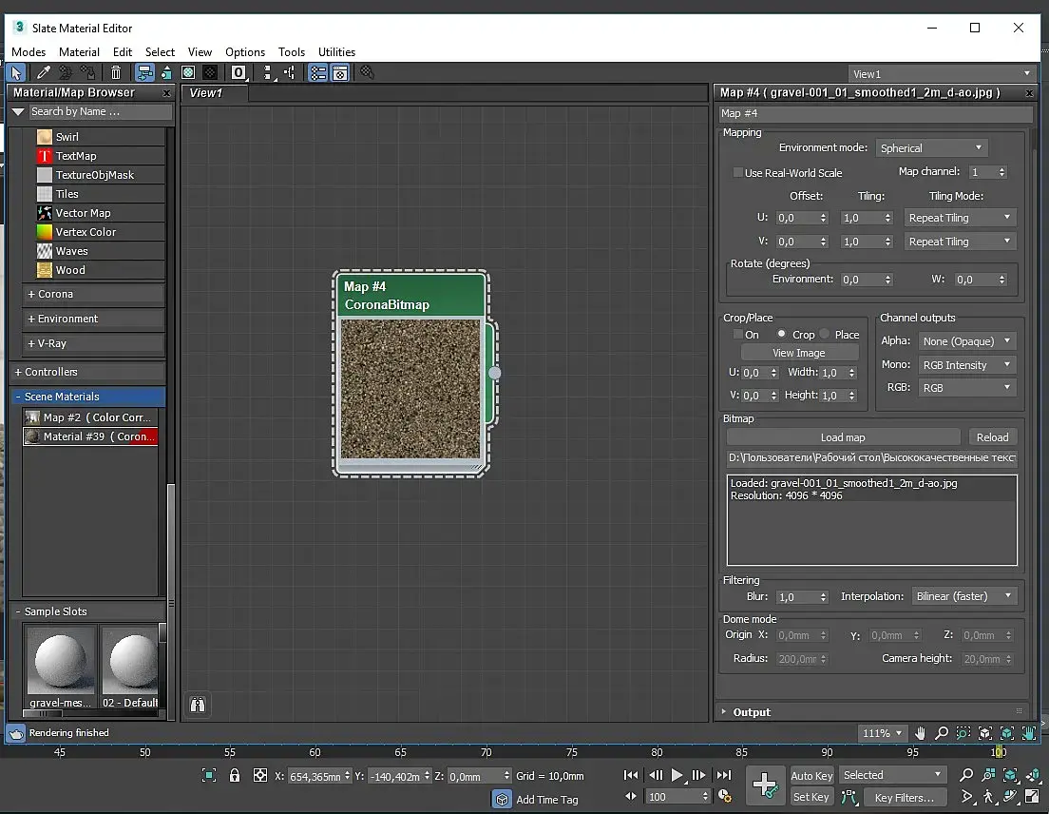1049x814 pixels.
Task: Switch to the View1 tab
Action: (206, 92)
